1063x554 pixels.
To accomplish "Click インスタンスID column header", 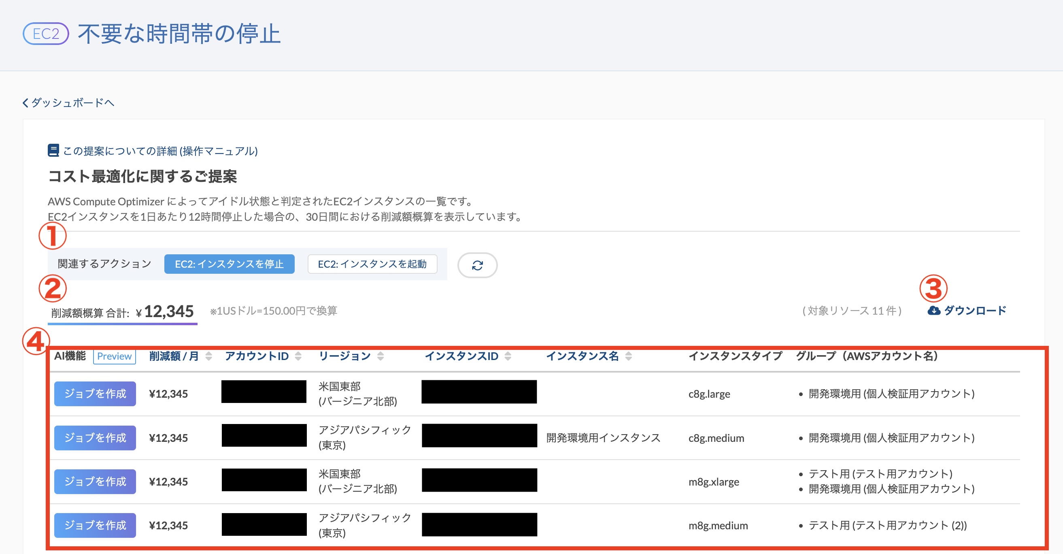I will 461,356.
